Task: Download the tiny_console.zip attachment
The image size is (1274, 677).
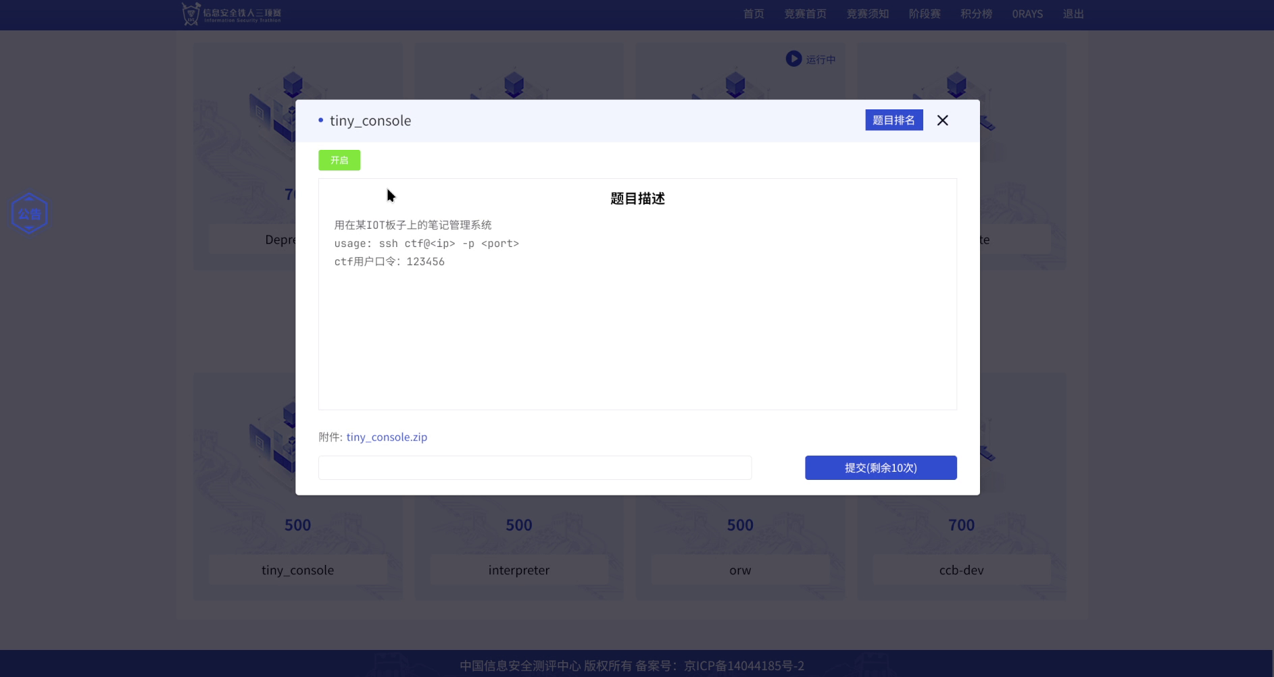Action: [x=387, y=437]
